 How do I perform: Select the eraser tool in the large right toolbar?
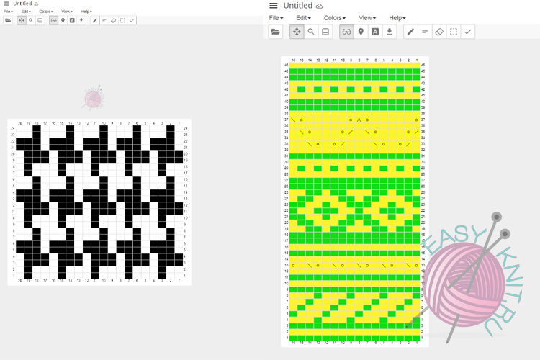click(438, 32)
